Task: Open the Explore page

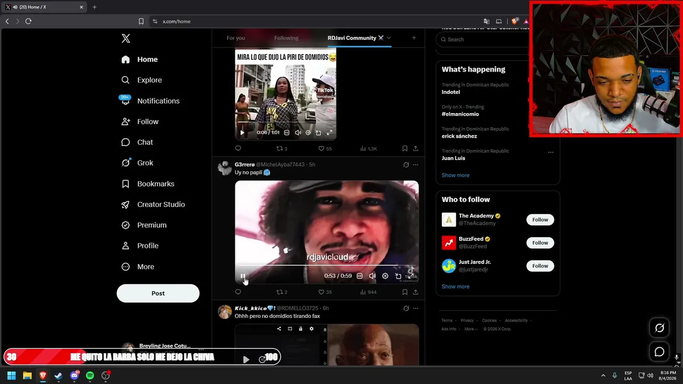Action: click(x=142, y=80)
